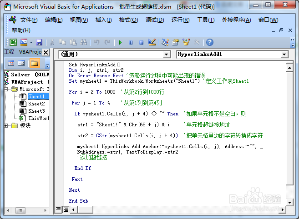Image resolution: width=299 pixels, height=219 pixels.
Task: Expand the 模块 folder
Action: [x=6, y=125]
